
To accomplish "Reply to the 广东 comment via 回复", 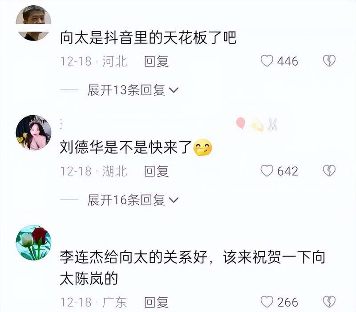I will tap(157, 302).
